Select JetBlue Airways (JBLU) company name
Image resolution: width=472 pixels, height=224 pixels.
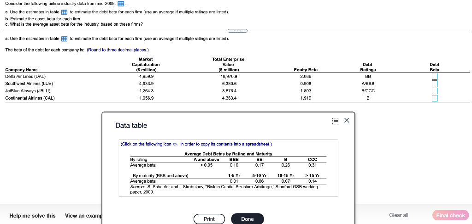pos(28,91)
